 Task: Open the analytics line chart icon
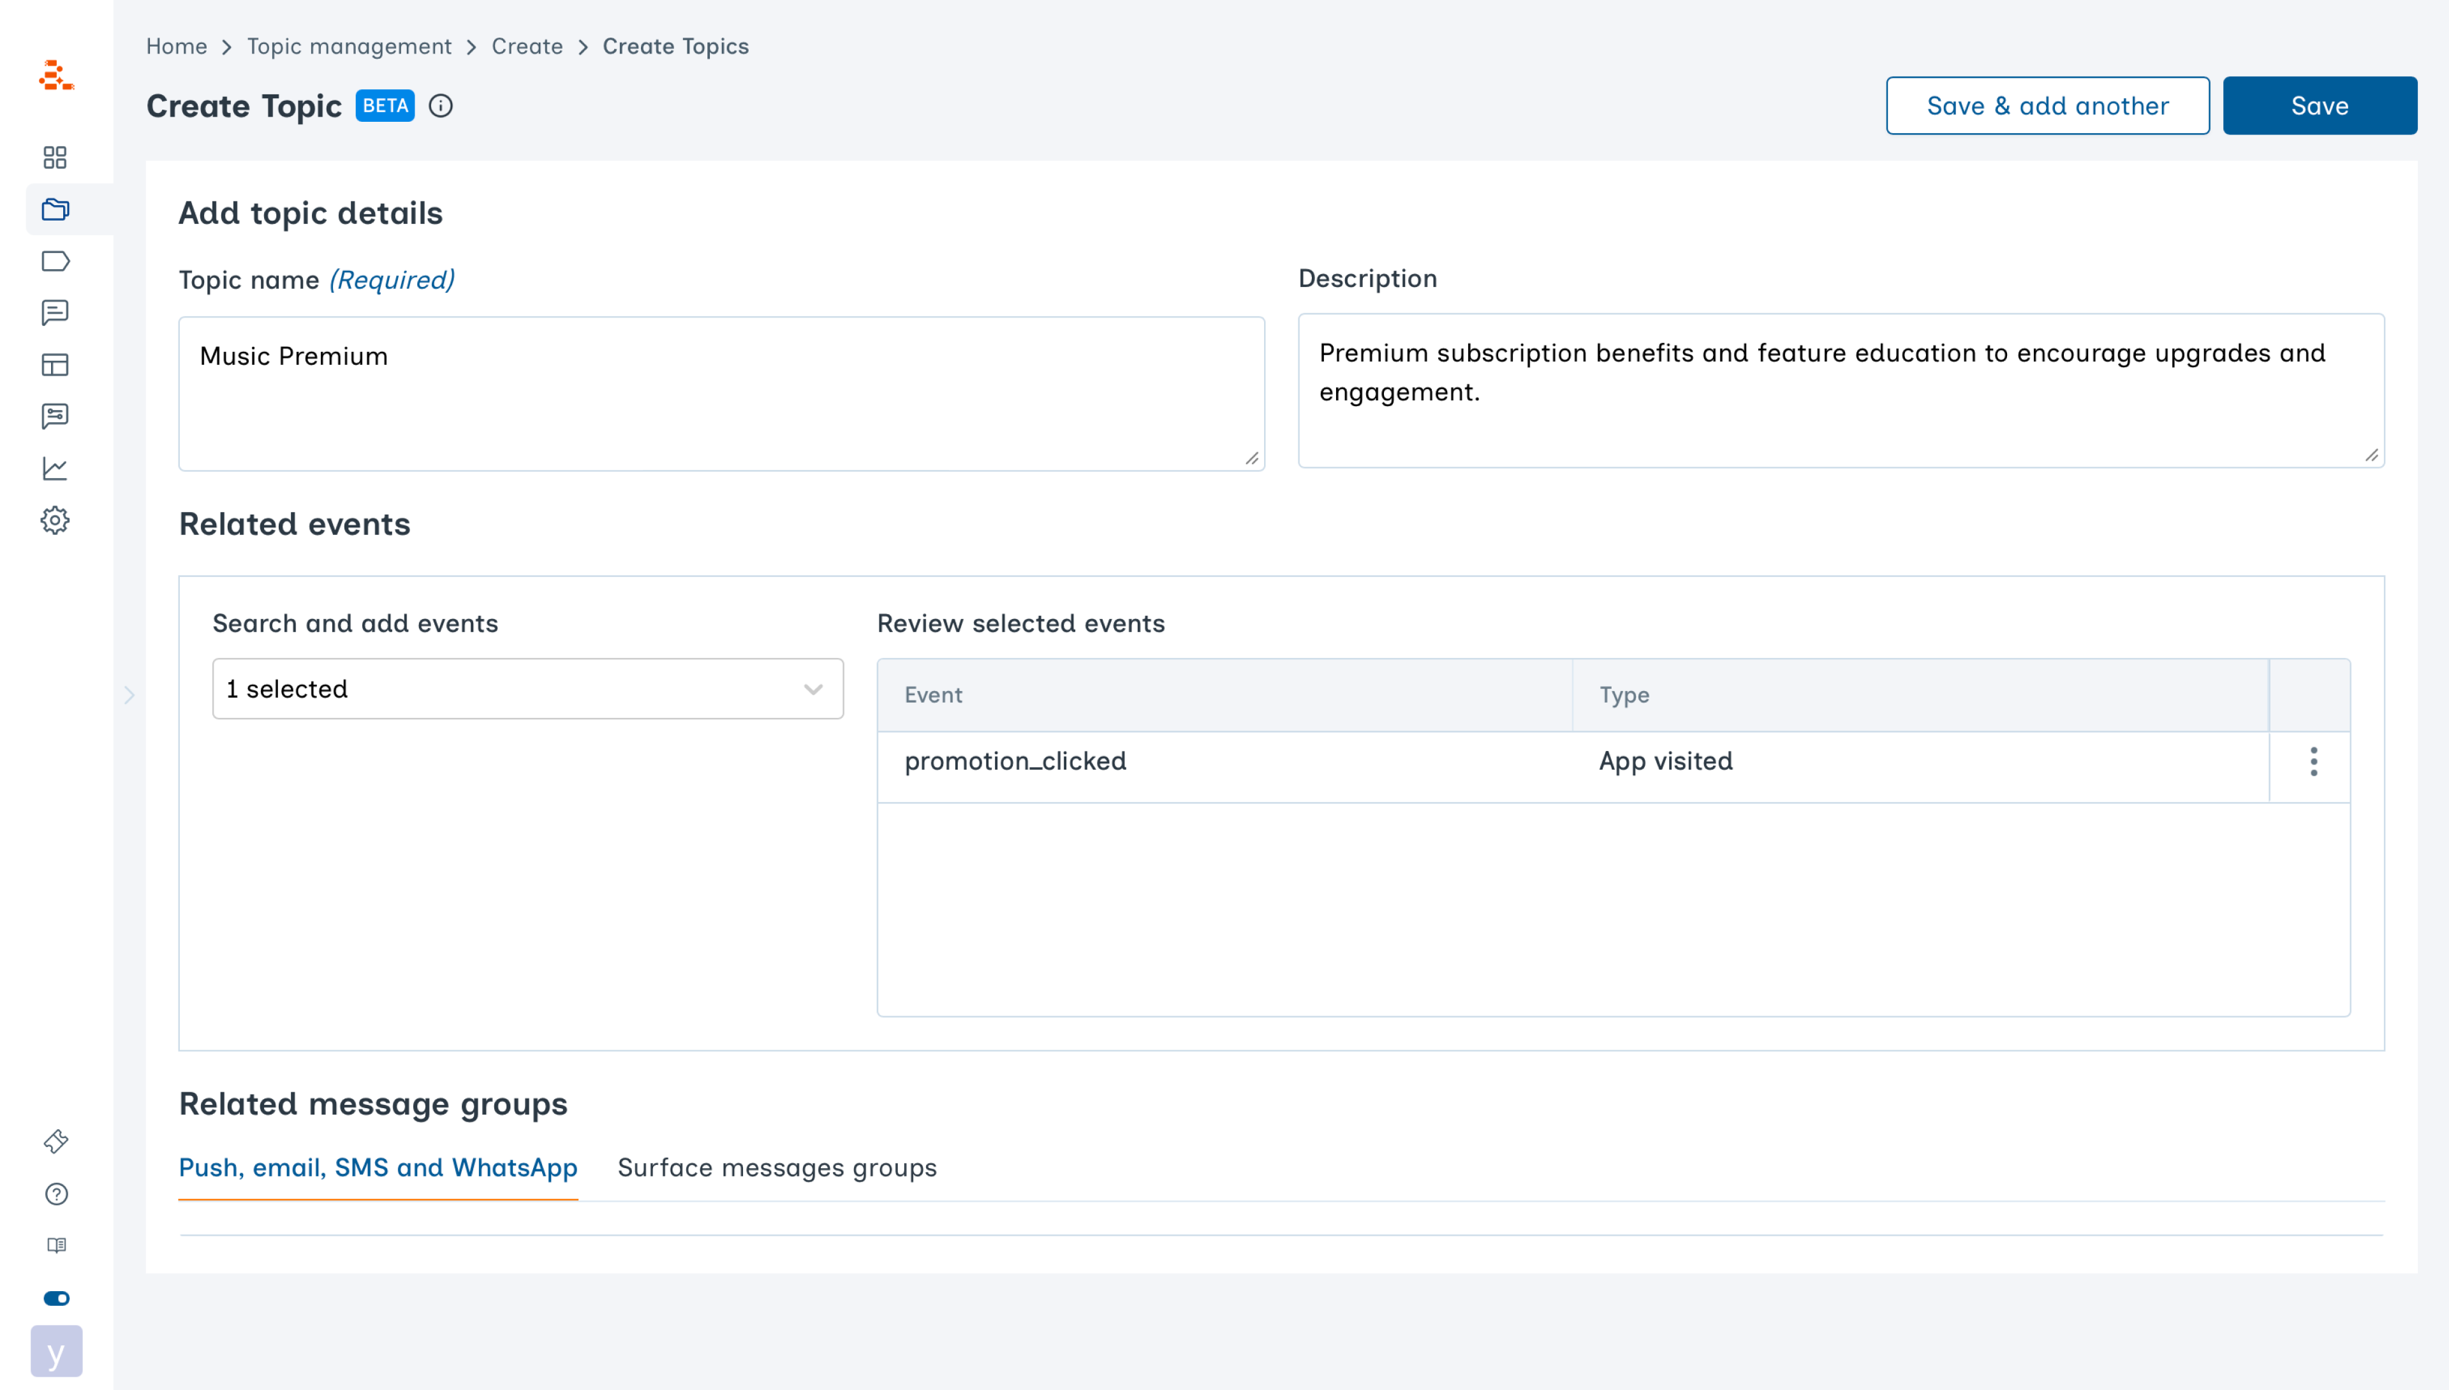click(x=55, y=468)
